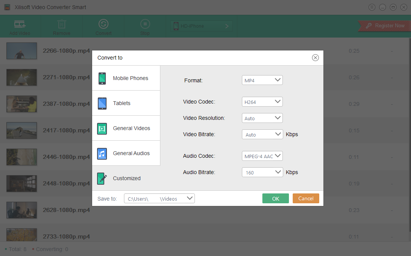The height and width of the screenshot is (256, 411).
Task: Click the Remove trash icon
Action: click(x=61, y=25)
